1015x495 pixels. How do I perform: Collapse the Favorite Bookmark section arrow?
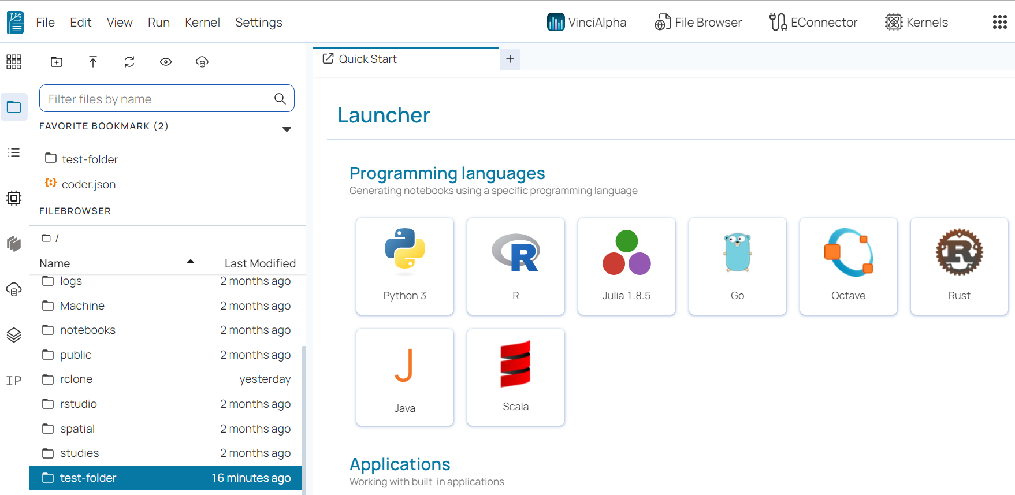point(287,129)
